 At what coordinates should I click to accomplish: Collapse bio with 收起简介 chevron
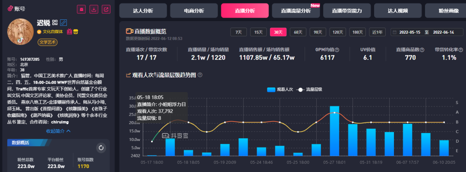pyautogui.click(x=58, y=131)
